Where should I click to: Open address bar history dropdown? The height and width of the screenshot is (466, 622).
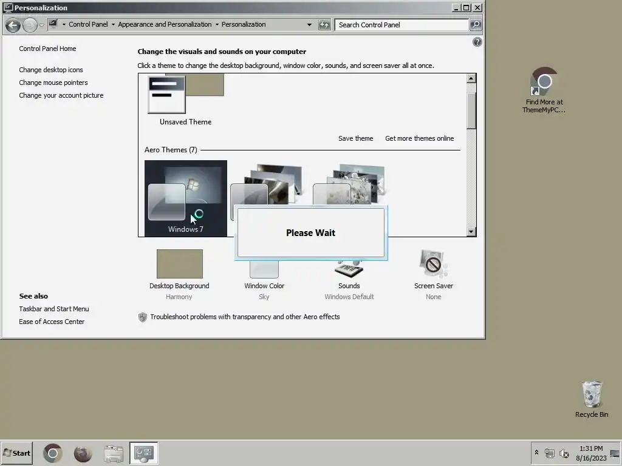(309, 24)
